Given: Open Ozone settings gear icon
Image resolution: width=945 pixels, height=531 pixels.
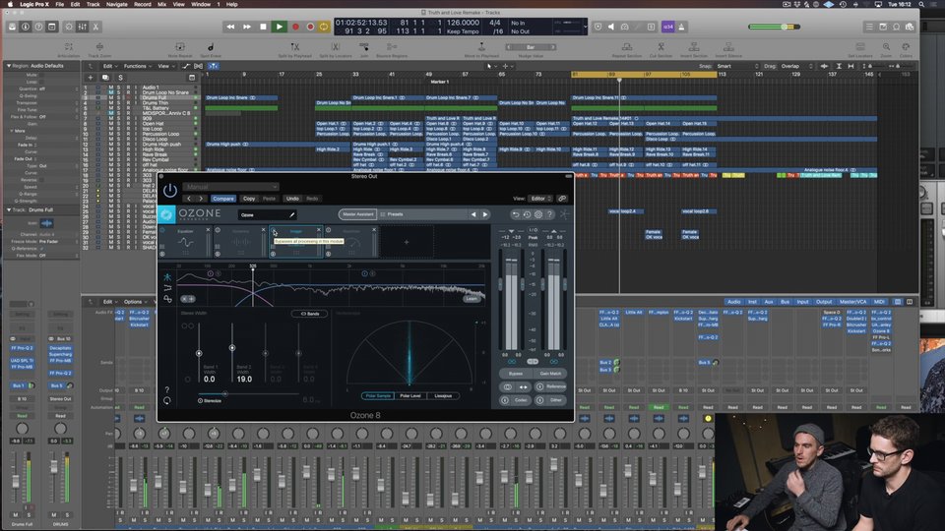Looking at the screenshot, I should (x=538, y=214).
